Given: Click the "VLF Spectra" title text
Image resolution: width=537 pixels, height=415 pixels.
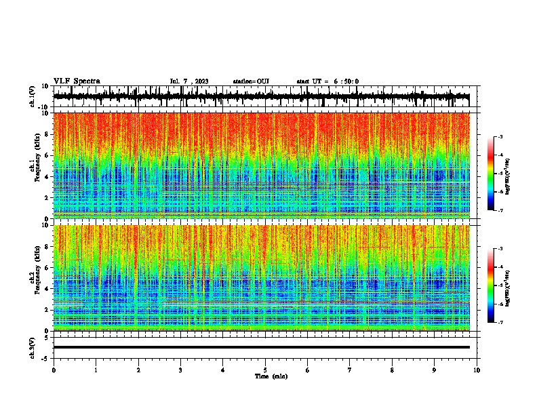Looking at the screenshot, I should tap(77, 81).
